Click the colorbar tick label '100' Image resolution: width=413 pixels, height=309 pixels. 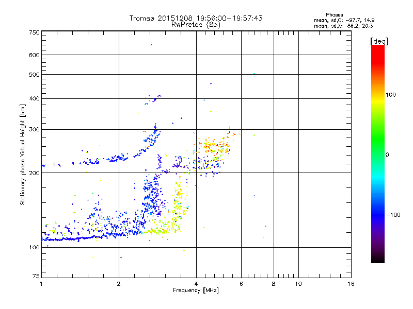[391, 95]
